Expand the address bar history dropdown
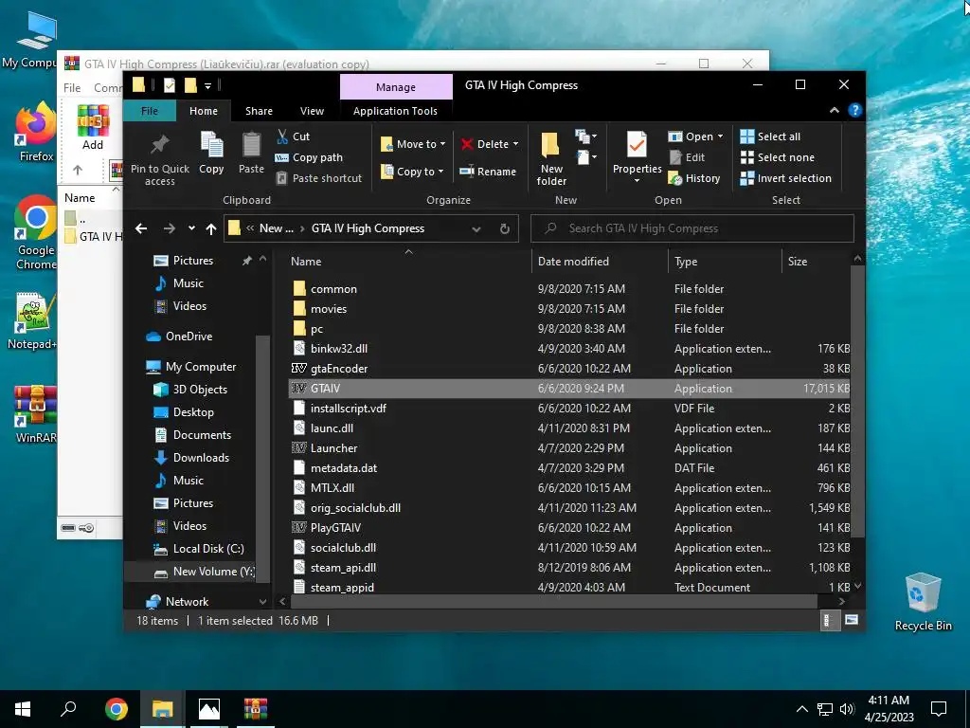This screenshot has width=970, height=728. coord(476,228)
